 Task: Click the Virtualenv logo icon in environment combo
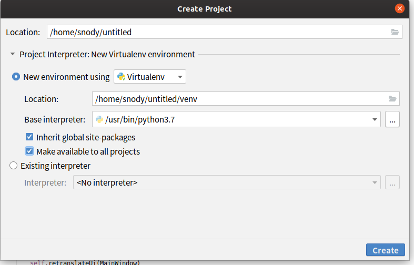[x=121, y=77]
